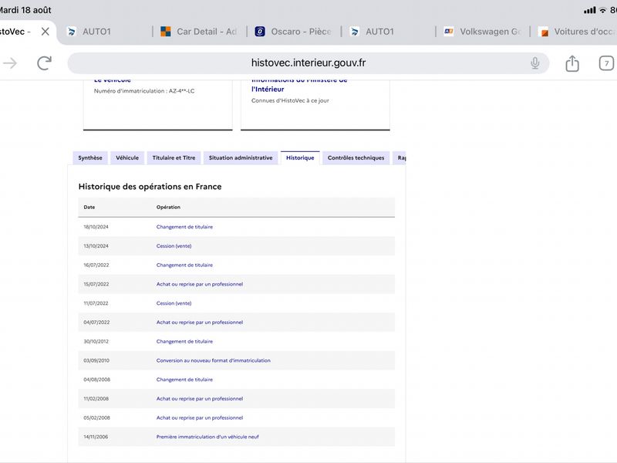This screenshot has width=617, height=463.
Task: Open the Synthèse tab
Action: point(90,158)
